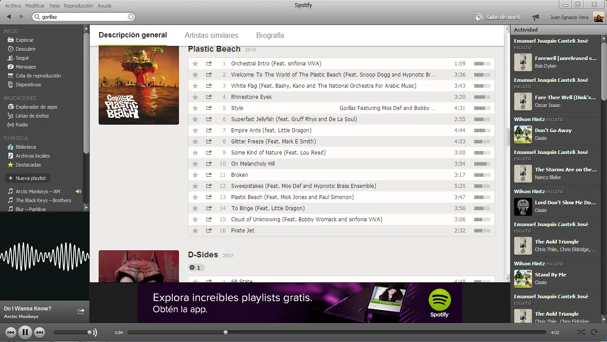
Task: Open the notifications megaphone icon
Action: pyautogui.click(x=536, y=17)
